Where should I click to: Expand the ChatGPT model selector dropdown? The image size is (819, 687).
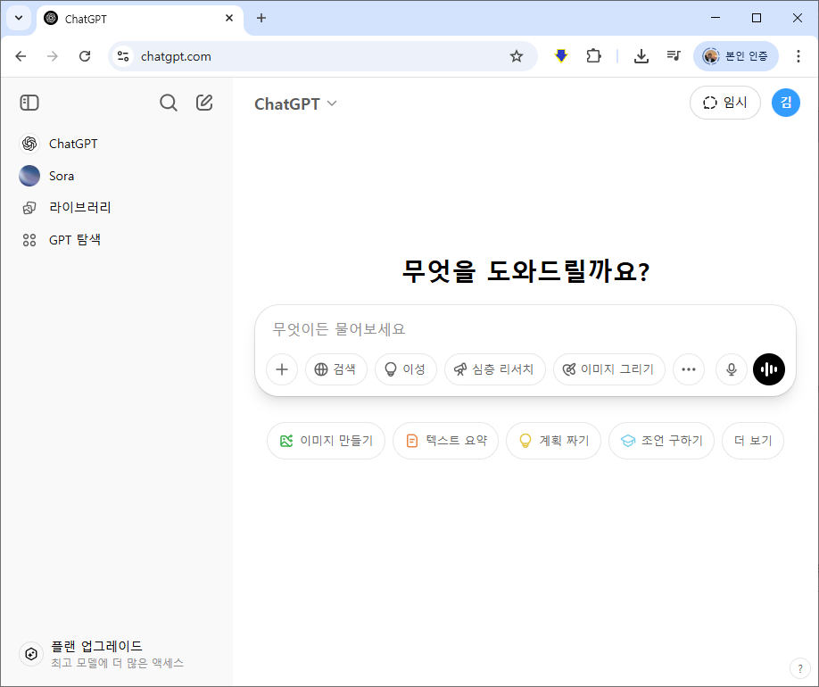295,104
